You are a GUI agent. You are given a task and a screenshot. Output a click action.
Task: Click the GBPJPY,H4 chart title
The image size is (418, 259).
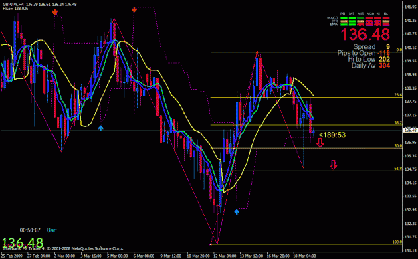coord(13,5)
